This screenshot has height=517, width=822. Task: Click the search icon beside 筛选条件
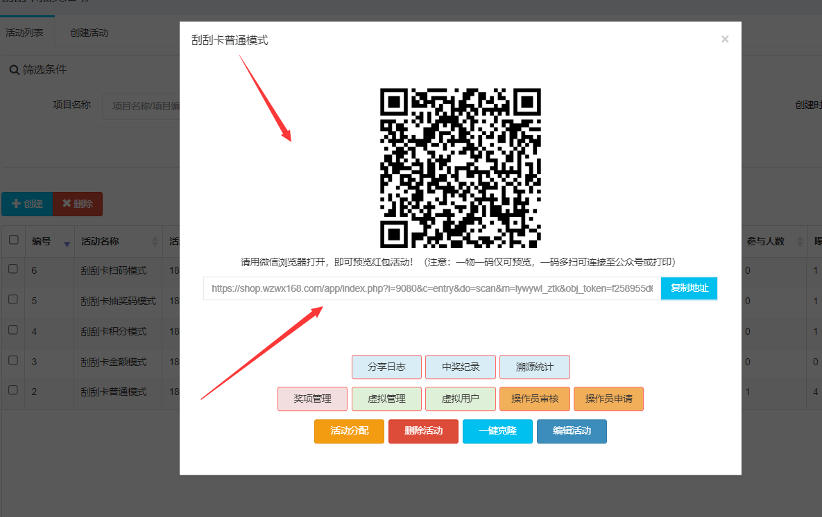coord(15,70)
